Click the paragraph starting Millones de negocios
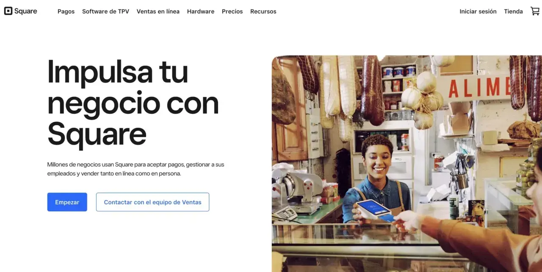Viewport: 542px width, 272px height. [136, 169]
